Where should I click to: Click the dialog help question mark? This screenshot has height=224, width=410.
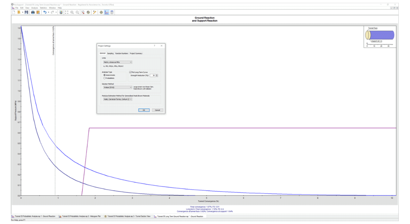coord(155,46)
